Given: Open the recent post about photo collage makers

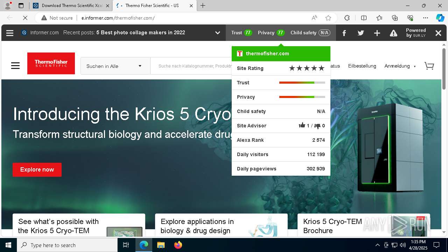Looking at the screenshot, I should point(141,33).
